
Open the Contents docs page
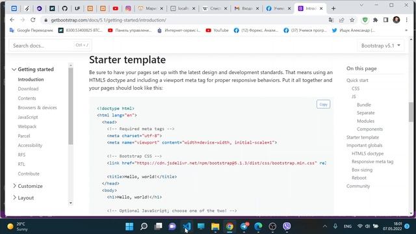(x=27, y=98)
